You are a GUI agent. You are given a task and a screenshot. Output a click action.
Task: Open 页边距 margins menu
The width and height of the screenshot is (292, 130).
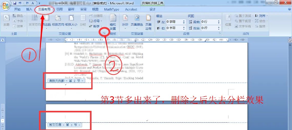46,21
